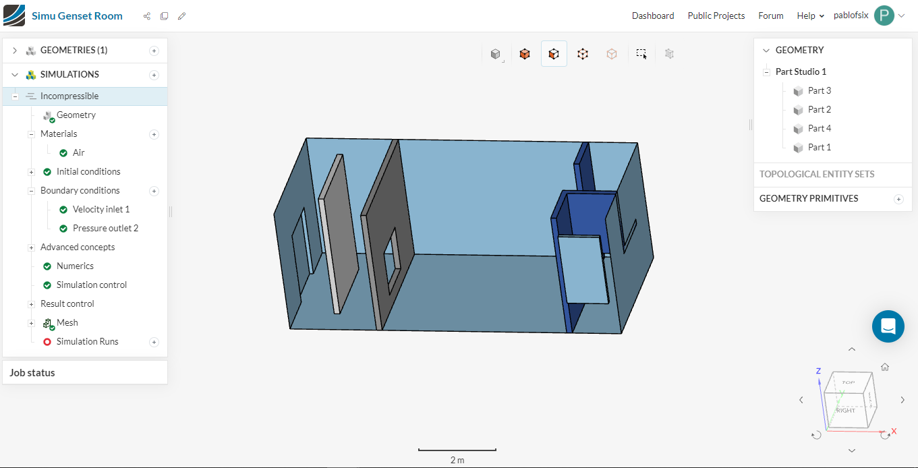The width and height of the screenshot is (918, 468).
Task: Add a new simulation run
Action: pyautogui.click(x=154, y=342)
